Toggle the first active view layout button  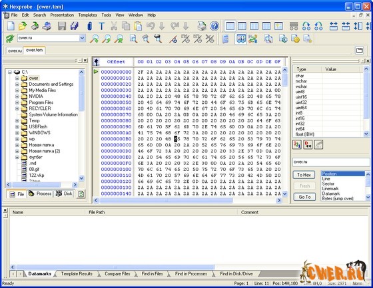(230, 26)
